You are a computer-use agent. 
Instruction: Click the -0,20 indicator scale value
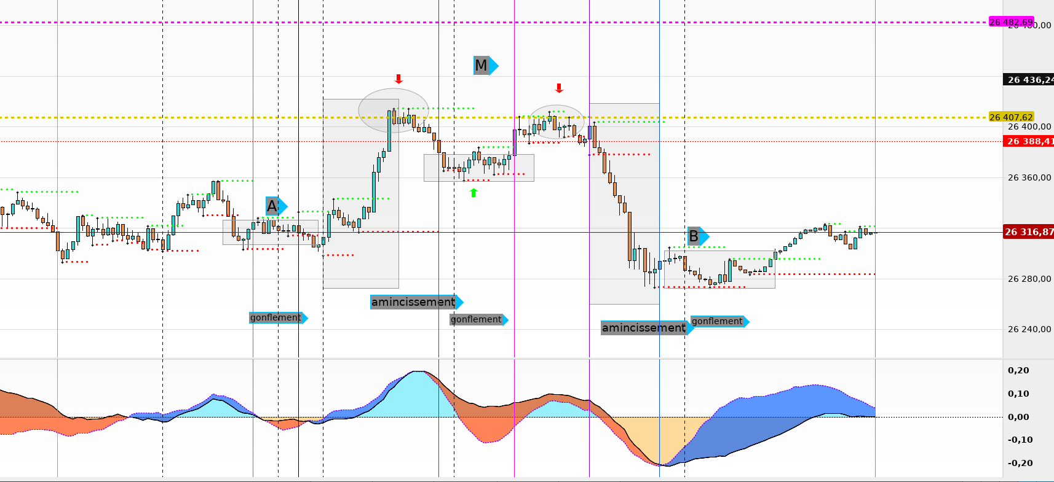pyautogui.click(x=1020, y=463)
